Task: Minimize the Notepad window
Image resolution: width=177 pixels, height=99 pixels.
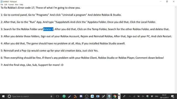Action: 161,2
